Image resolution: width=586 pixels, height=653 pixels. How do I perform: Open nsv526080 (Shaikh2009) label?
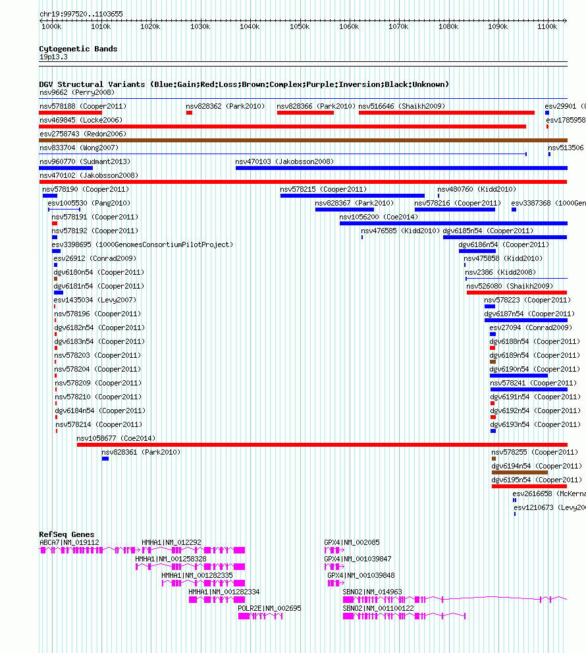[510, 286]
